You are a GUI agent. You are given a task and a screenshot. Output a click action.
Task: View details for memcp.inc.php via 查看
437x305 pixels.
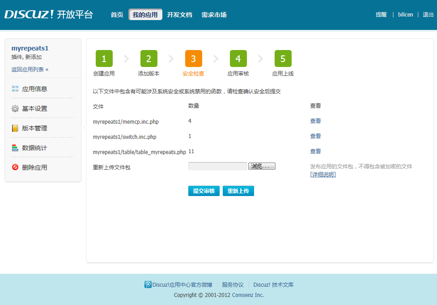tap(315, 121)
